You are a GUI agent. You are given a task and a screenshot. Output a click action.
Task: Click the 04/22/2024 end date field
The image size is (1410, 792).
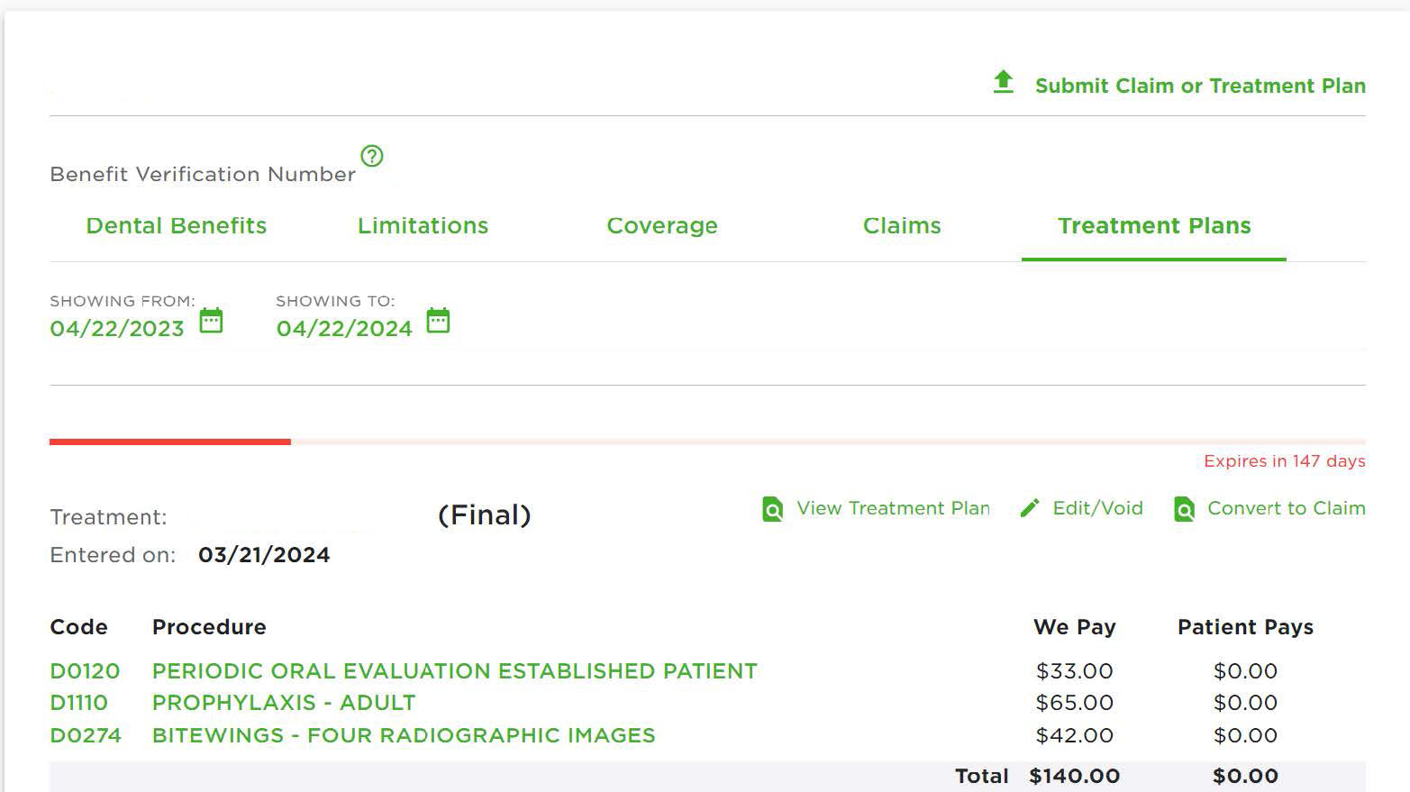click(x=344, y=329)
